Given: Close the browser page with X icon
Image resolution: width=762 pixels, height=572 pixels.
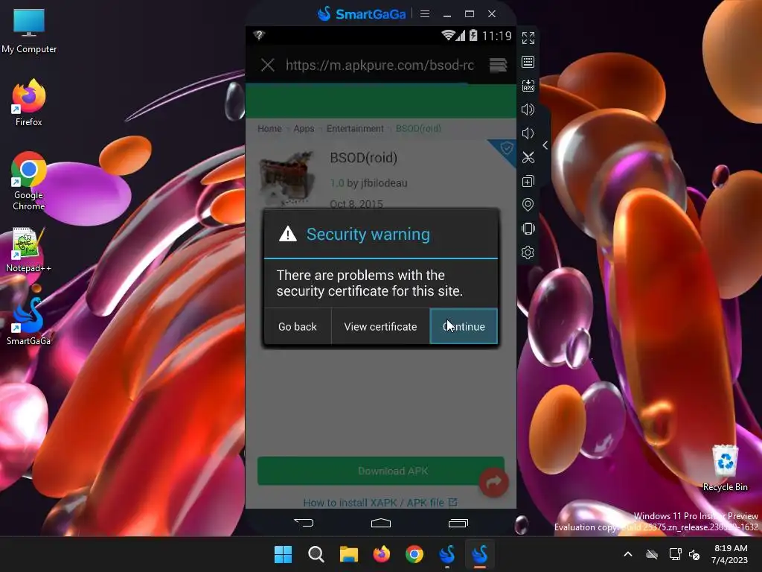Looking at the screenshot, I should tap(268, 65).
